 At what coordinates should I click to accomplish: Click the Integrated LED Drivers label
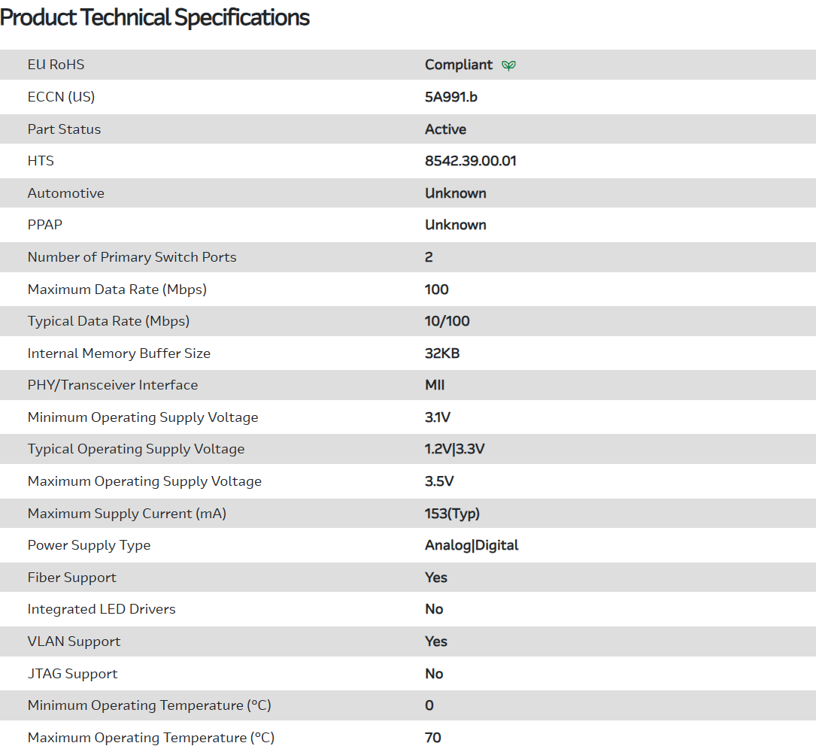point(102,609)
